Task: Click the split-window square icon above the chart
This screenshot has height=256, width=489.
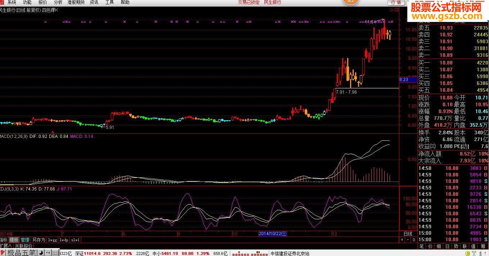Action: (396, 10)
